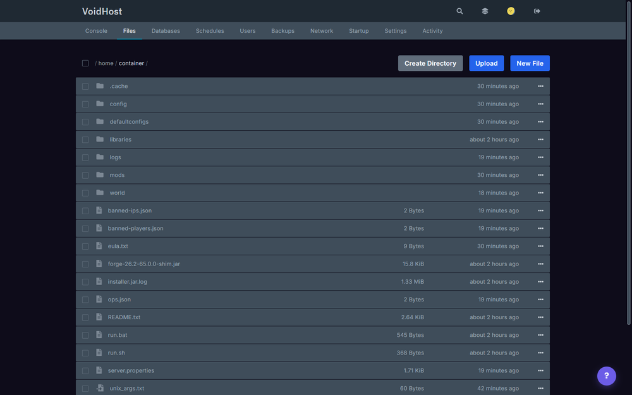This screenshot has width=632, height=395.
Task: Open the mods folder icon
Action: pos(100,175)
